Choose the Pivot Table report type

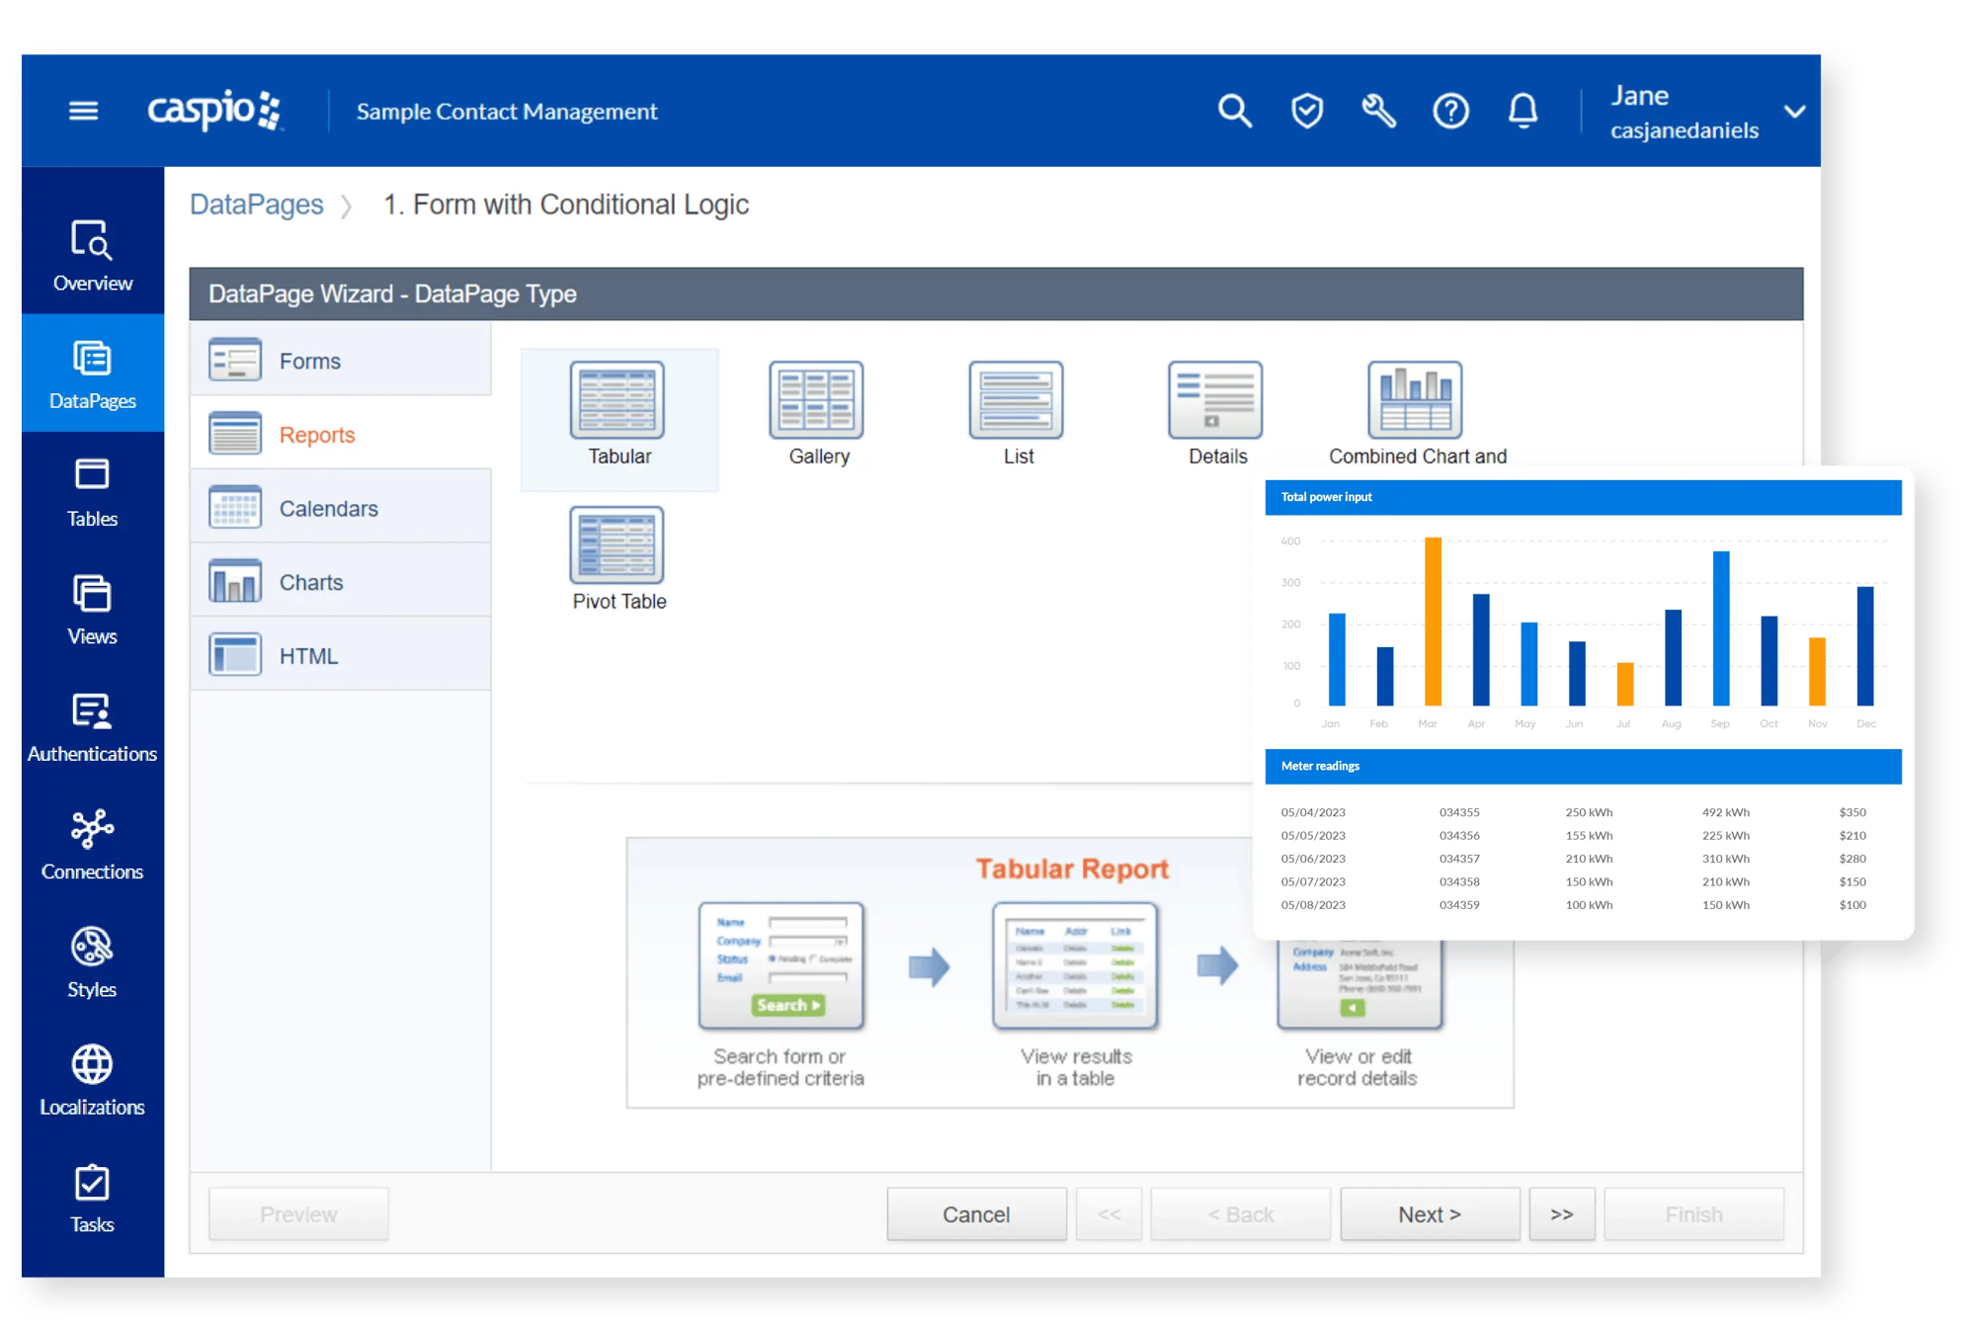[618, 559]
